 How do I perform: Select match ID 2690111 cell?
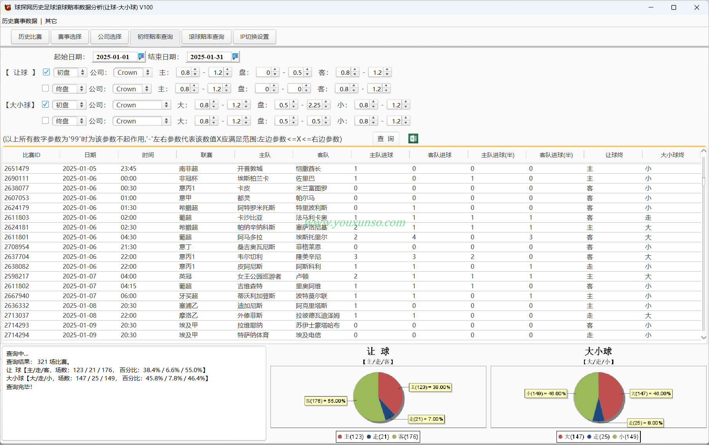(x=16, y=178)
